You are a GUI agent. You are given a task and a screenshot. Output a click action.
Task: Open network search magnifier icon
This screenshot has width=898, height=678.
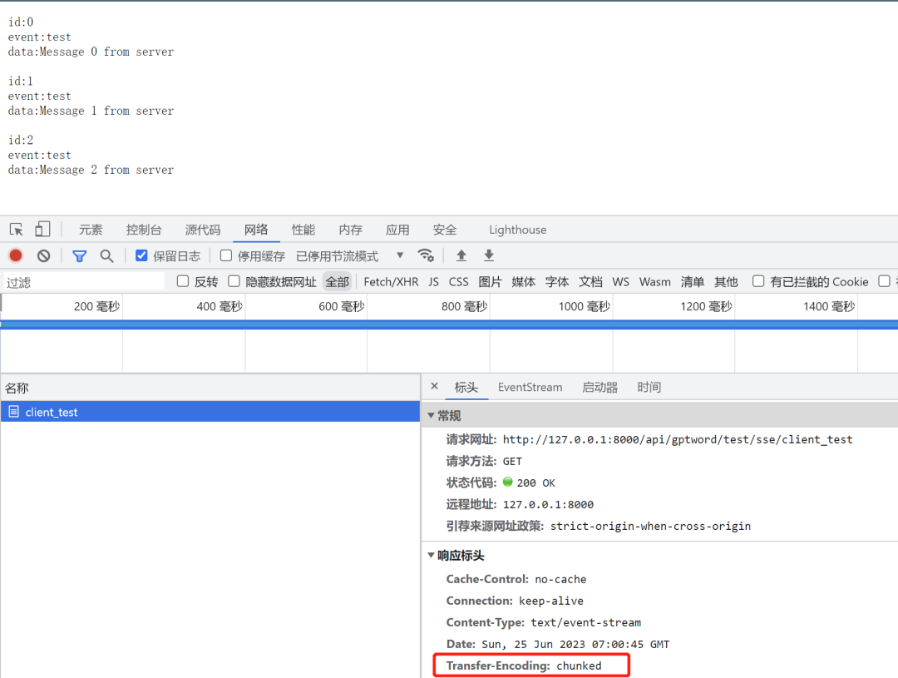[x=106, y=255]
